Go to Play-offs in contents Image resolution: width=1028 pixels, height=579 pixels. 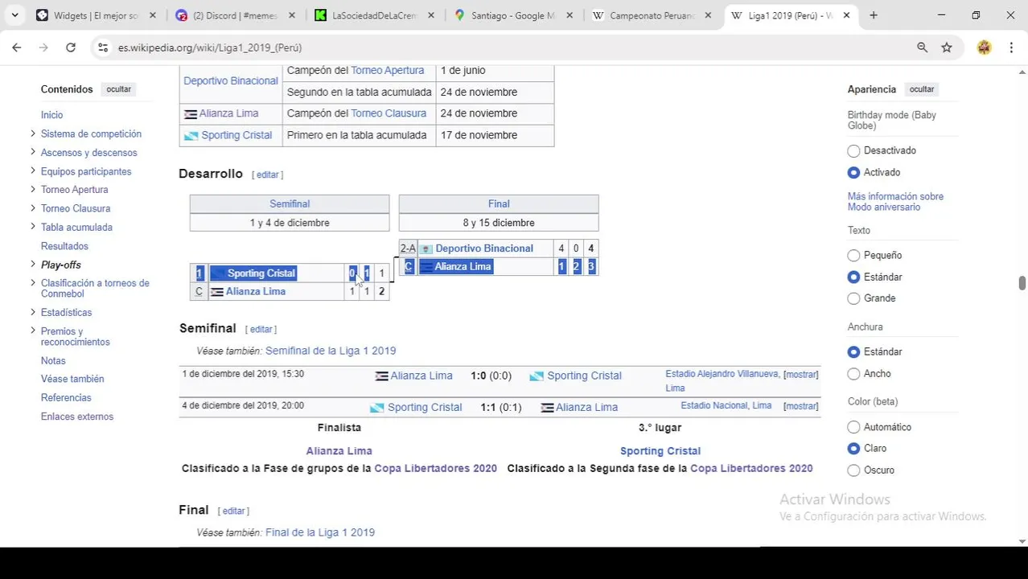point(61,265)
